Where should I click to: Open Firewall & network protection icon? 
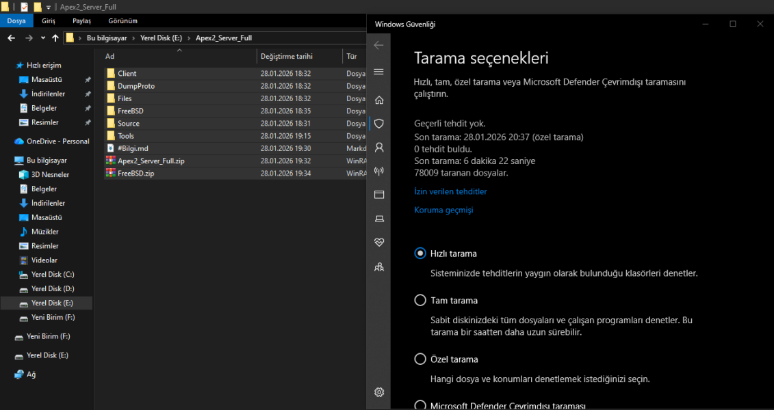tap(378, 171)
